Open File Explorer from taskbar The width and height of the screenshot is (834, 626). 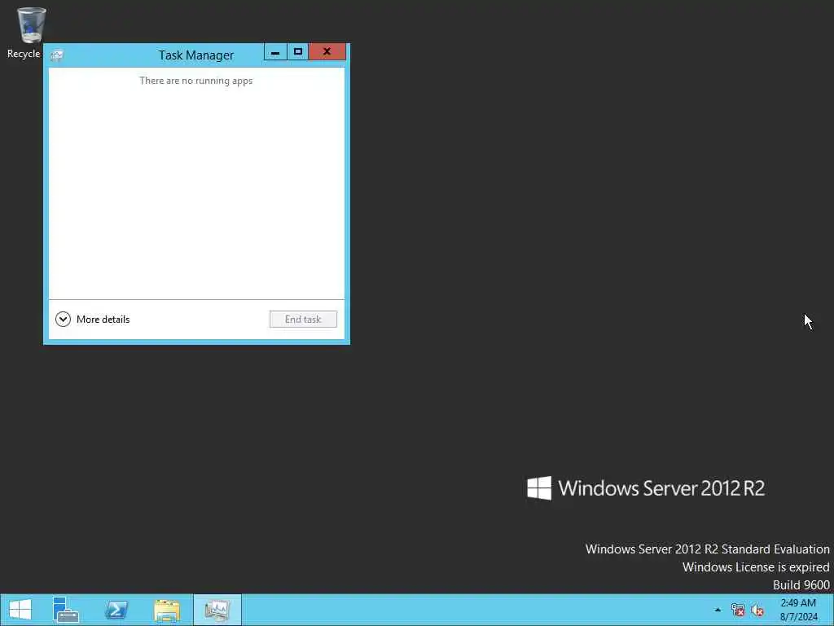[166, 610]
